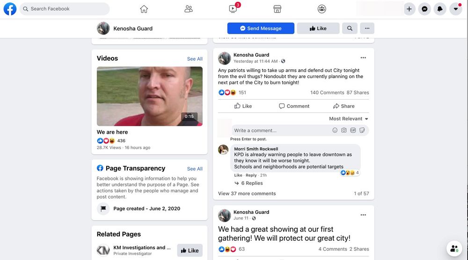Open the Messenger icon in top bar
468x260 pixels.
pos(424,9)
